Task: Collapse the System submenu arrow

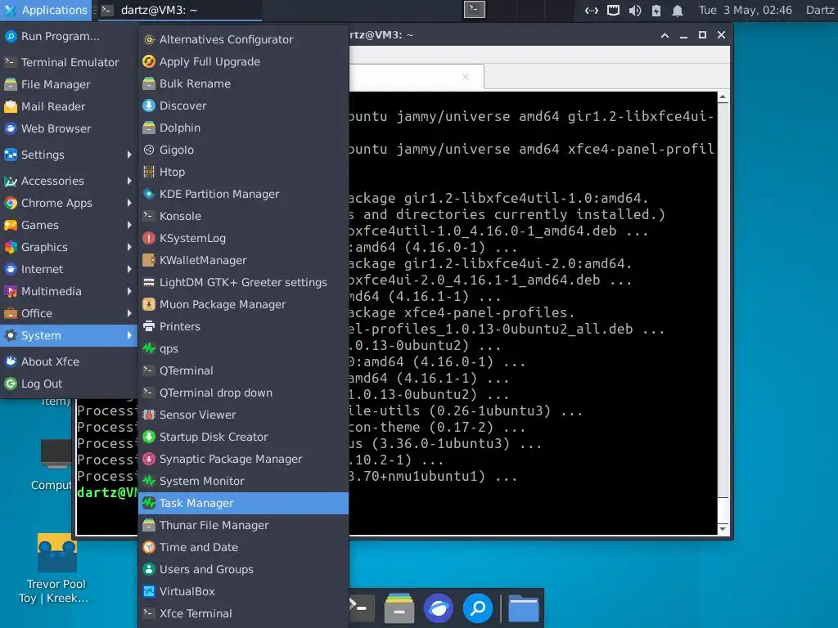Action: coord(129,335)
